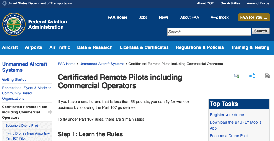
Task: Click the email subscribe envelope icon
Action: click(x=237, y=76)
